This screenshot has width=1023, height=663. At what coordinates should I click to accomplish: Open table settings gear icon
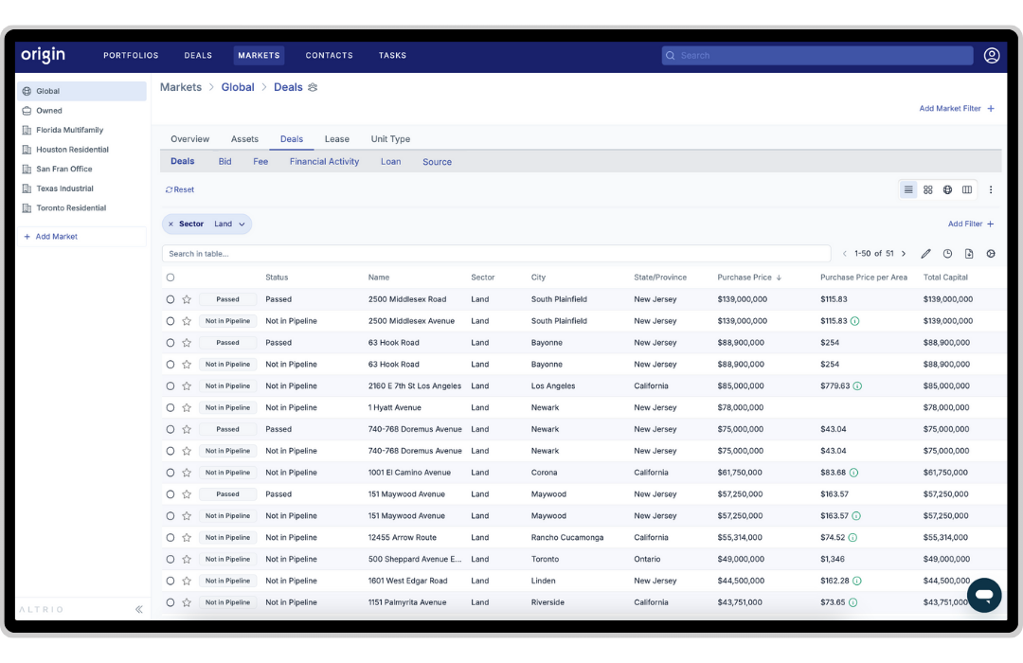point(991,254)
